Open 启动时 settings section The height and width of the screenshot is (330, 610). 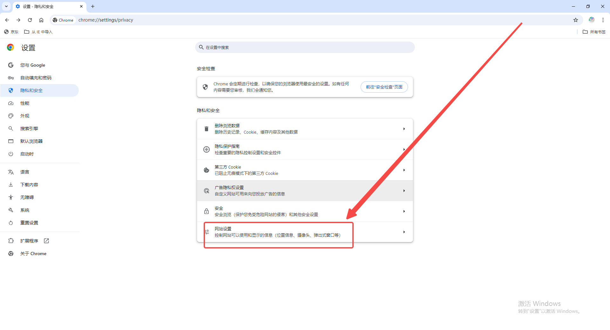[40, 154]
